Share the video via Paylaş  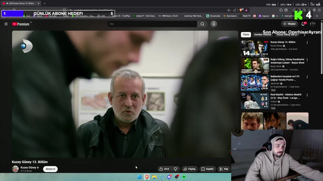click(190, 169)
